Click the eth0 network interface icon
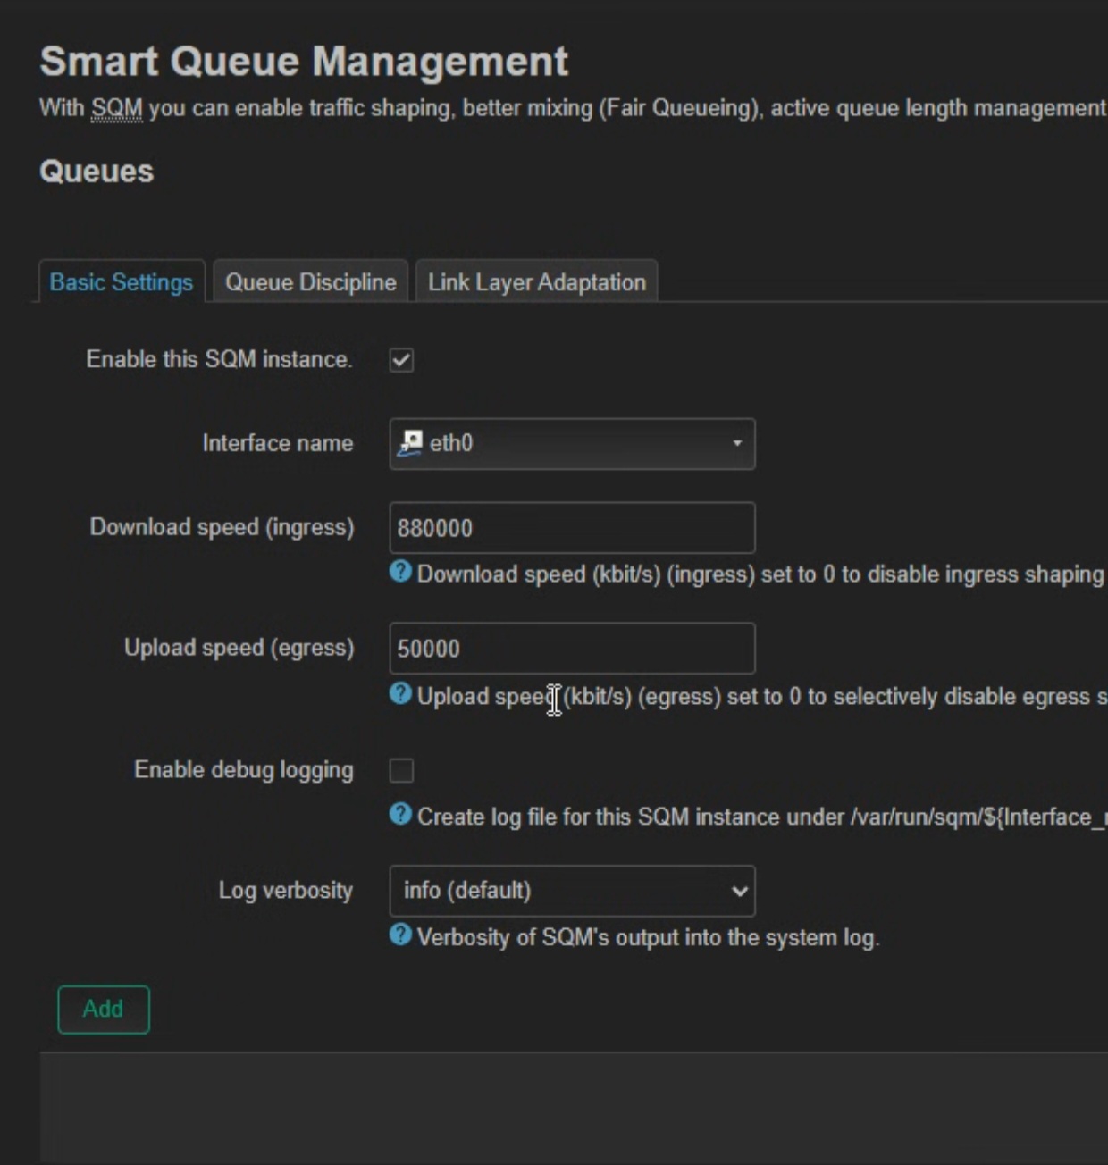Screen dimensions: 1108x1165 coord(410,443)
